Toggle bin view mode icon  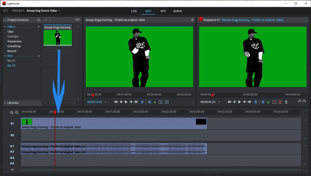[x=78, y=20]
